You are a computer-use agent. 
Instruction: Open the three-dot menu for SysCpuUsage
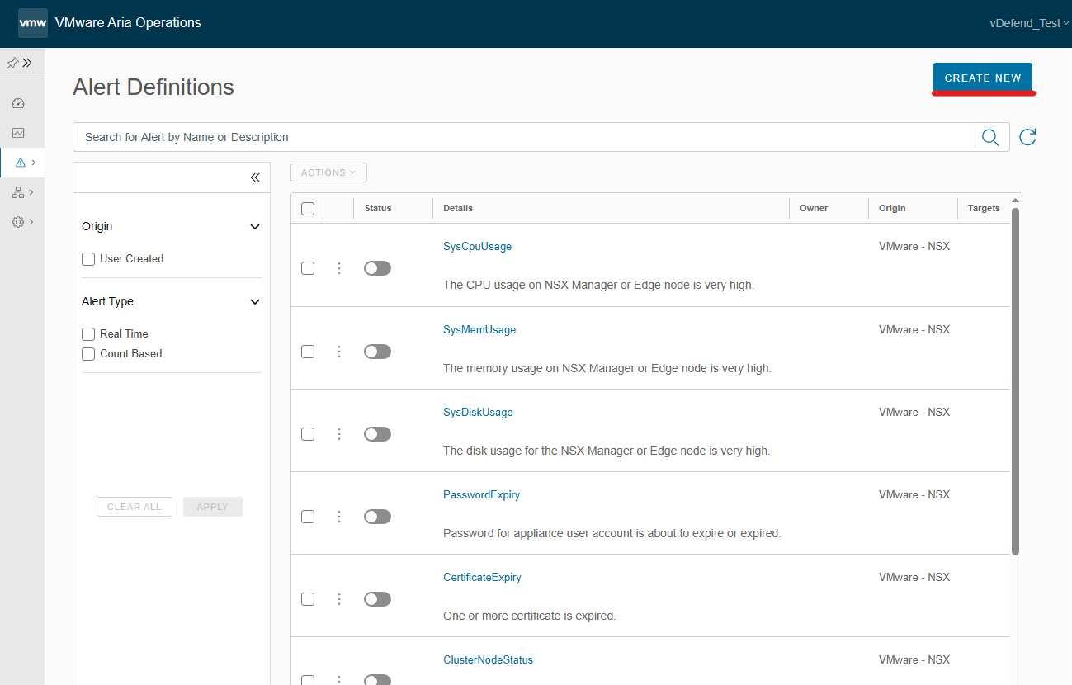click(x=339, y=268)
